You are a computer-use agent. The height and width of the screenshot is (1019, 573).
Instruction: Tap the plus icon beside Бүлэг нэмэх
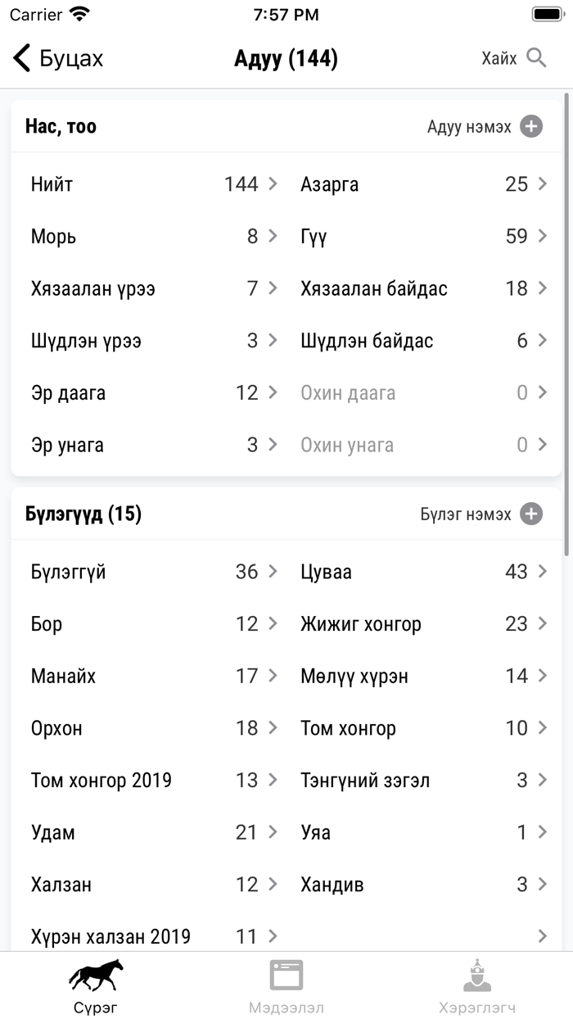(531, 514)
